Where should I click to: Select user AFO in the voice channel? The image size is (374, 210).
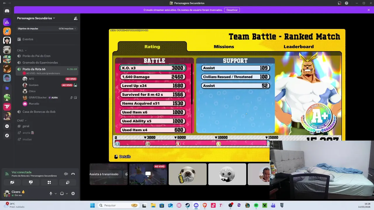coord(49,79)
